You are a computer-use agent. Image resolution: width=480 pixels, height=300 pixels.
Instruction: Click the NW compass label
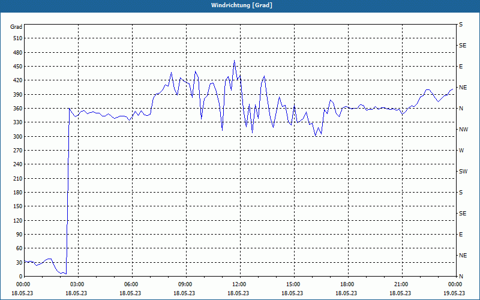(463, 130)
